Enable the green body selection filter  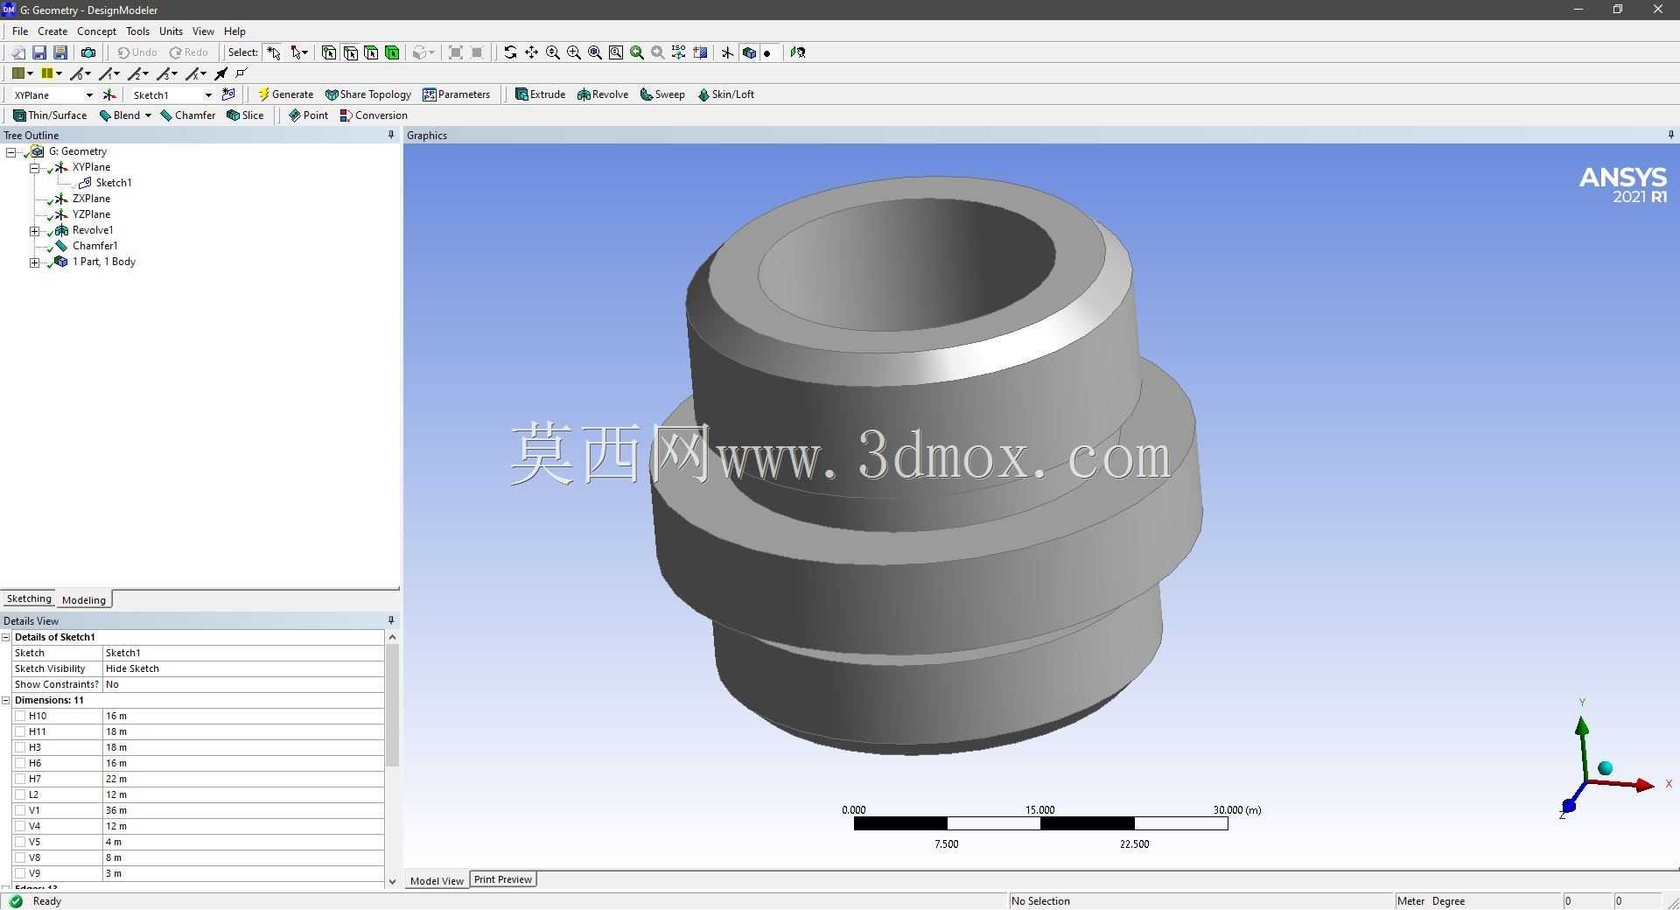tap(392, 52)
